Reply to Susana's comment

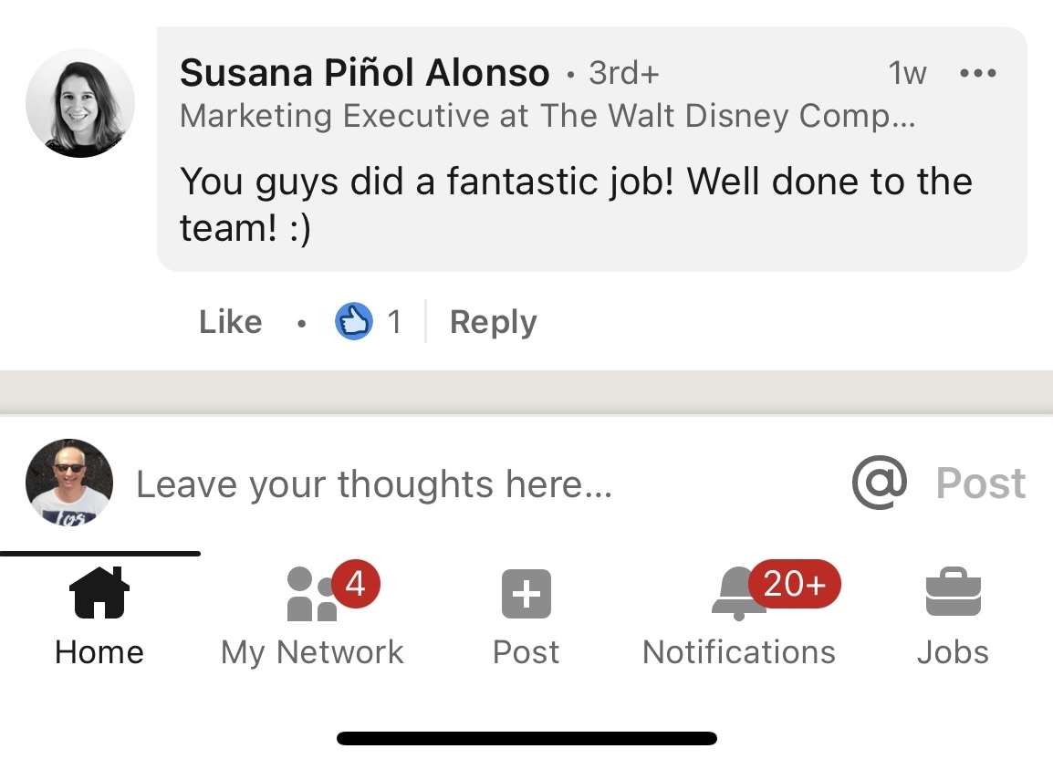[492, 321]
